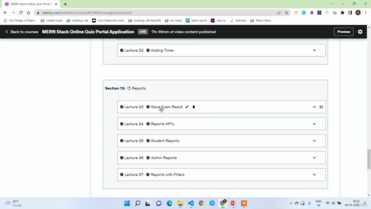Open course settings gear icon
Screen dimensions: 371x209
click(360, 32)
